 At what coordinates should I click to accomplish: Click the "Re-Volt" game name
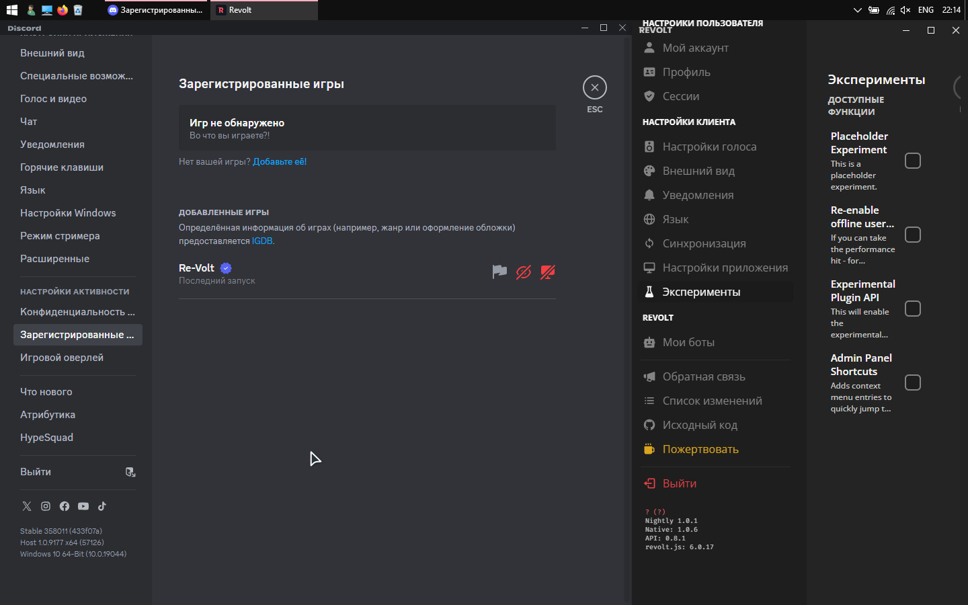(x=196, y=268)
